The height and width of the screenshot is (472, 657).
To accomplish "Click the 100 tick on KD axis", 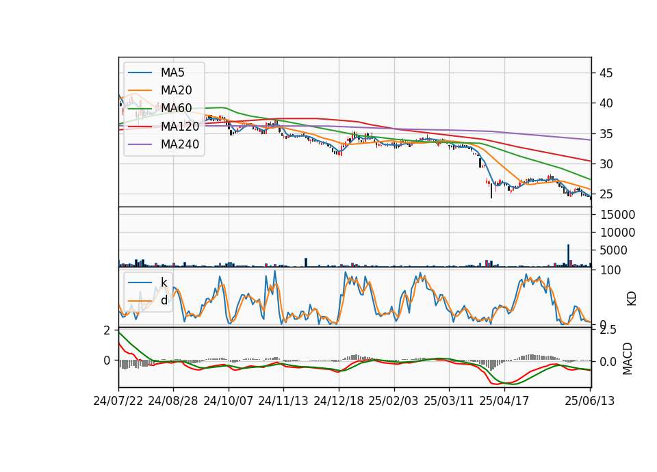I will (610, 270).
